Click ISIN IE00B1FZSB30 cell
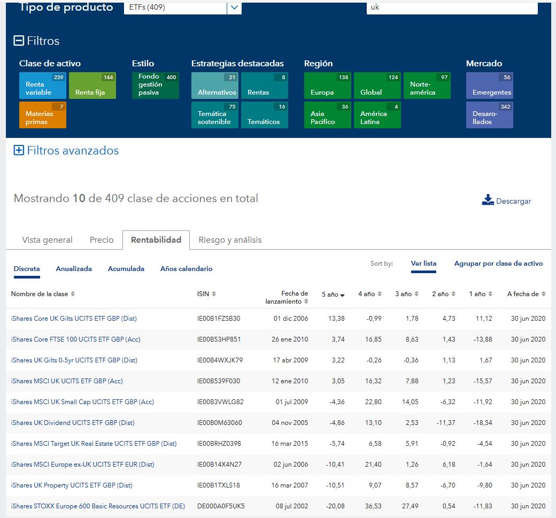The image size is (556, 518). (219, 319)
